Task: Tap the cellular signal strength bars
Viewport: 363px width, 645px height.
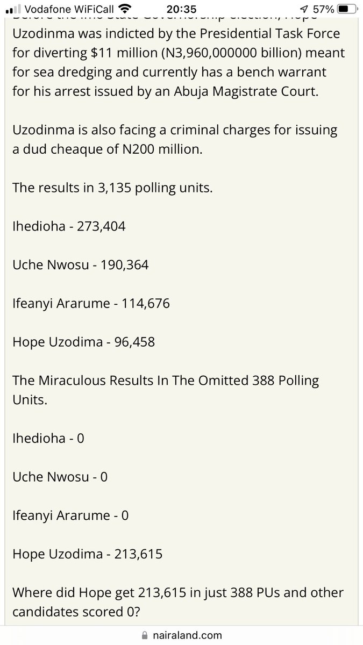Action: pyautogui.click(x=14, y=9)
